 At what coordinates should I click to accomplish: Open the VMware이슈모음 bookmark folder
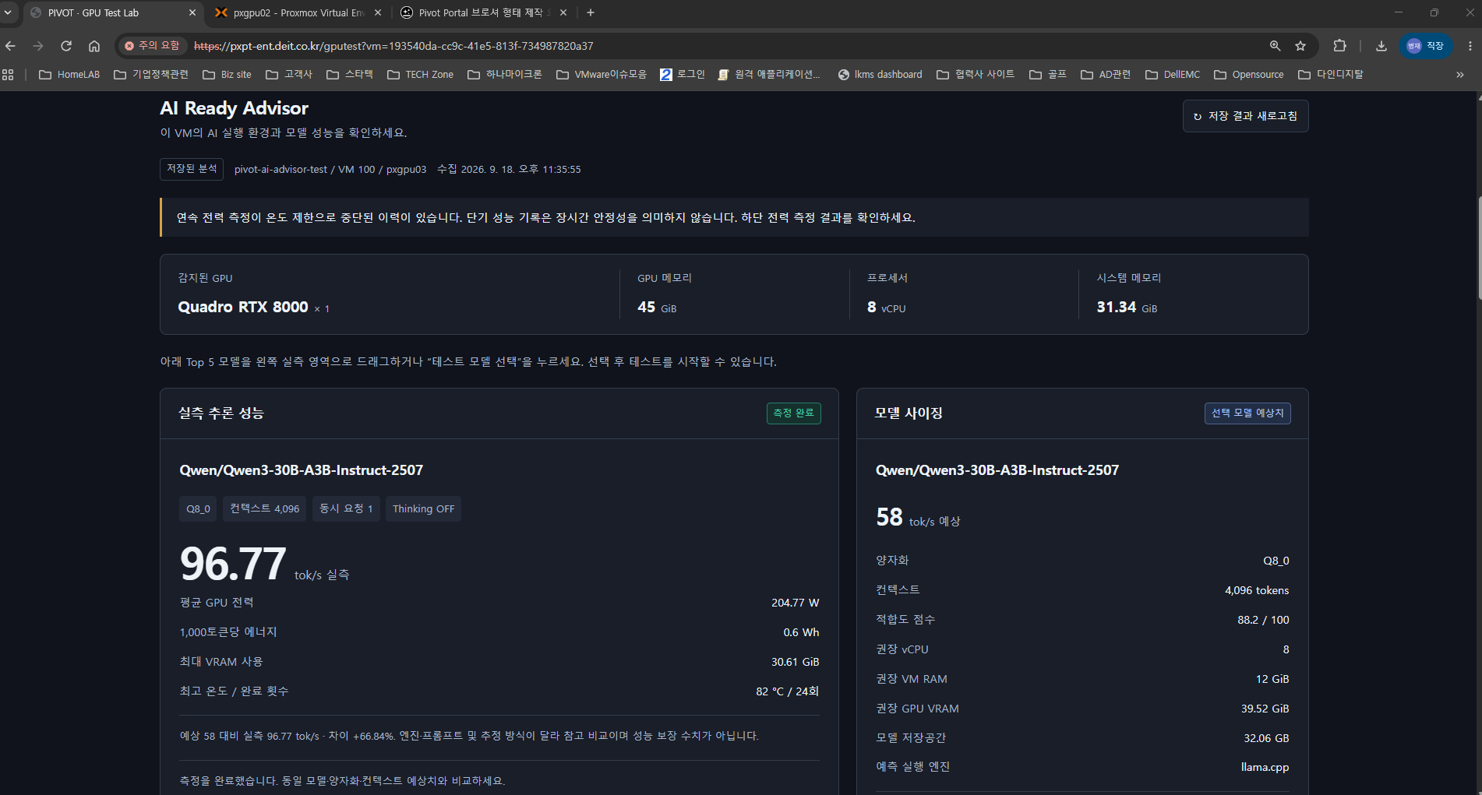tap(602, 75)
